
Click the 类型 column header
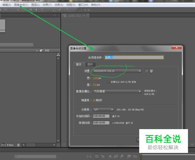tap(47, 50)
